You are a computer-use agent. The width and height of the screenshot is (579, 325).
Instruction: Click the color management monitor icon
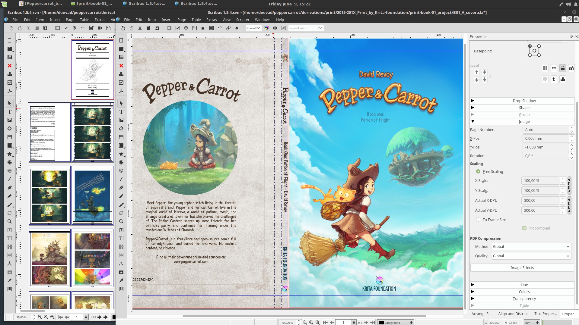coord(266,28)
